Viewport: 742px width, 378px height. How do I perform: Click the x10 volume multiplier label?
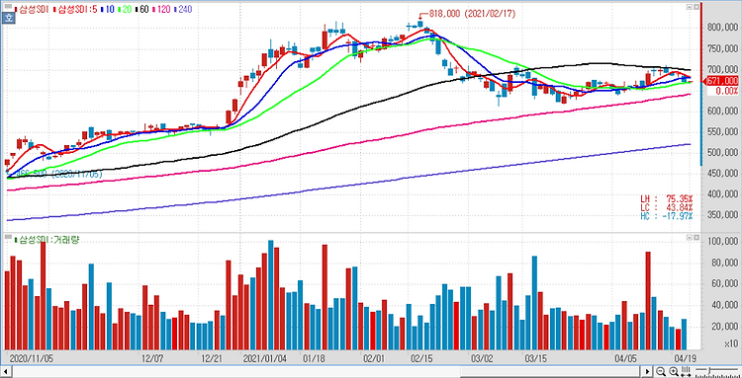(x=731, y=345)
